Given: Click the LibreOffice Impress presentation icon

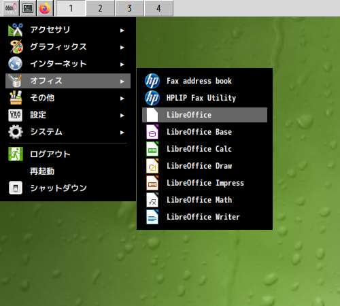Looking at the screenshot, I should tap(152, 183).
